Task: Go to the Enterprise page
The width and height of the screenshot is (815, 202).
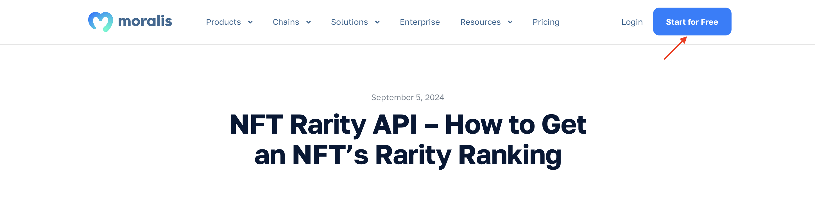Action: [x=420, y=22]
